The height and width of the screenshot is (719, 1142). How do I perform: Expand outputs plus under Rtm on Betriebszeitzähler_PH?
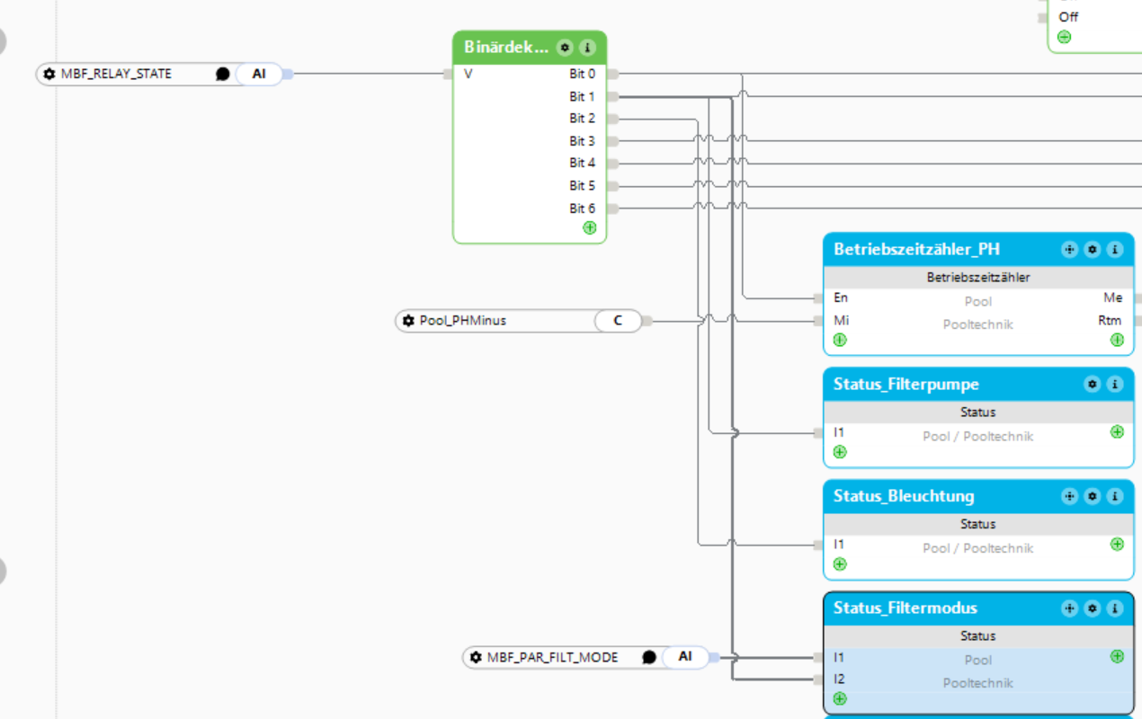click(1117, 340)
